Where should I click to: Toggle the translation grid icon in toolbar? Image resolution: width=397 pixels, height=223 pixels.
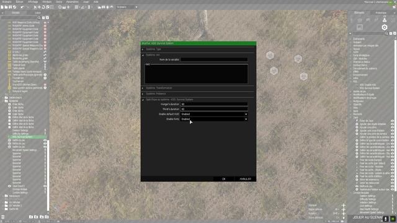click(76, 7)
